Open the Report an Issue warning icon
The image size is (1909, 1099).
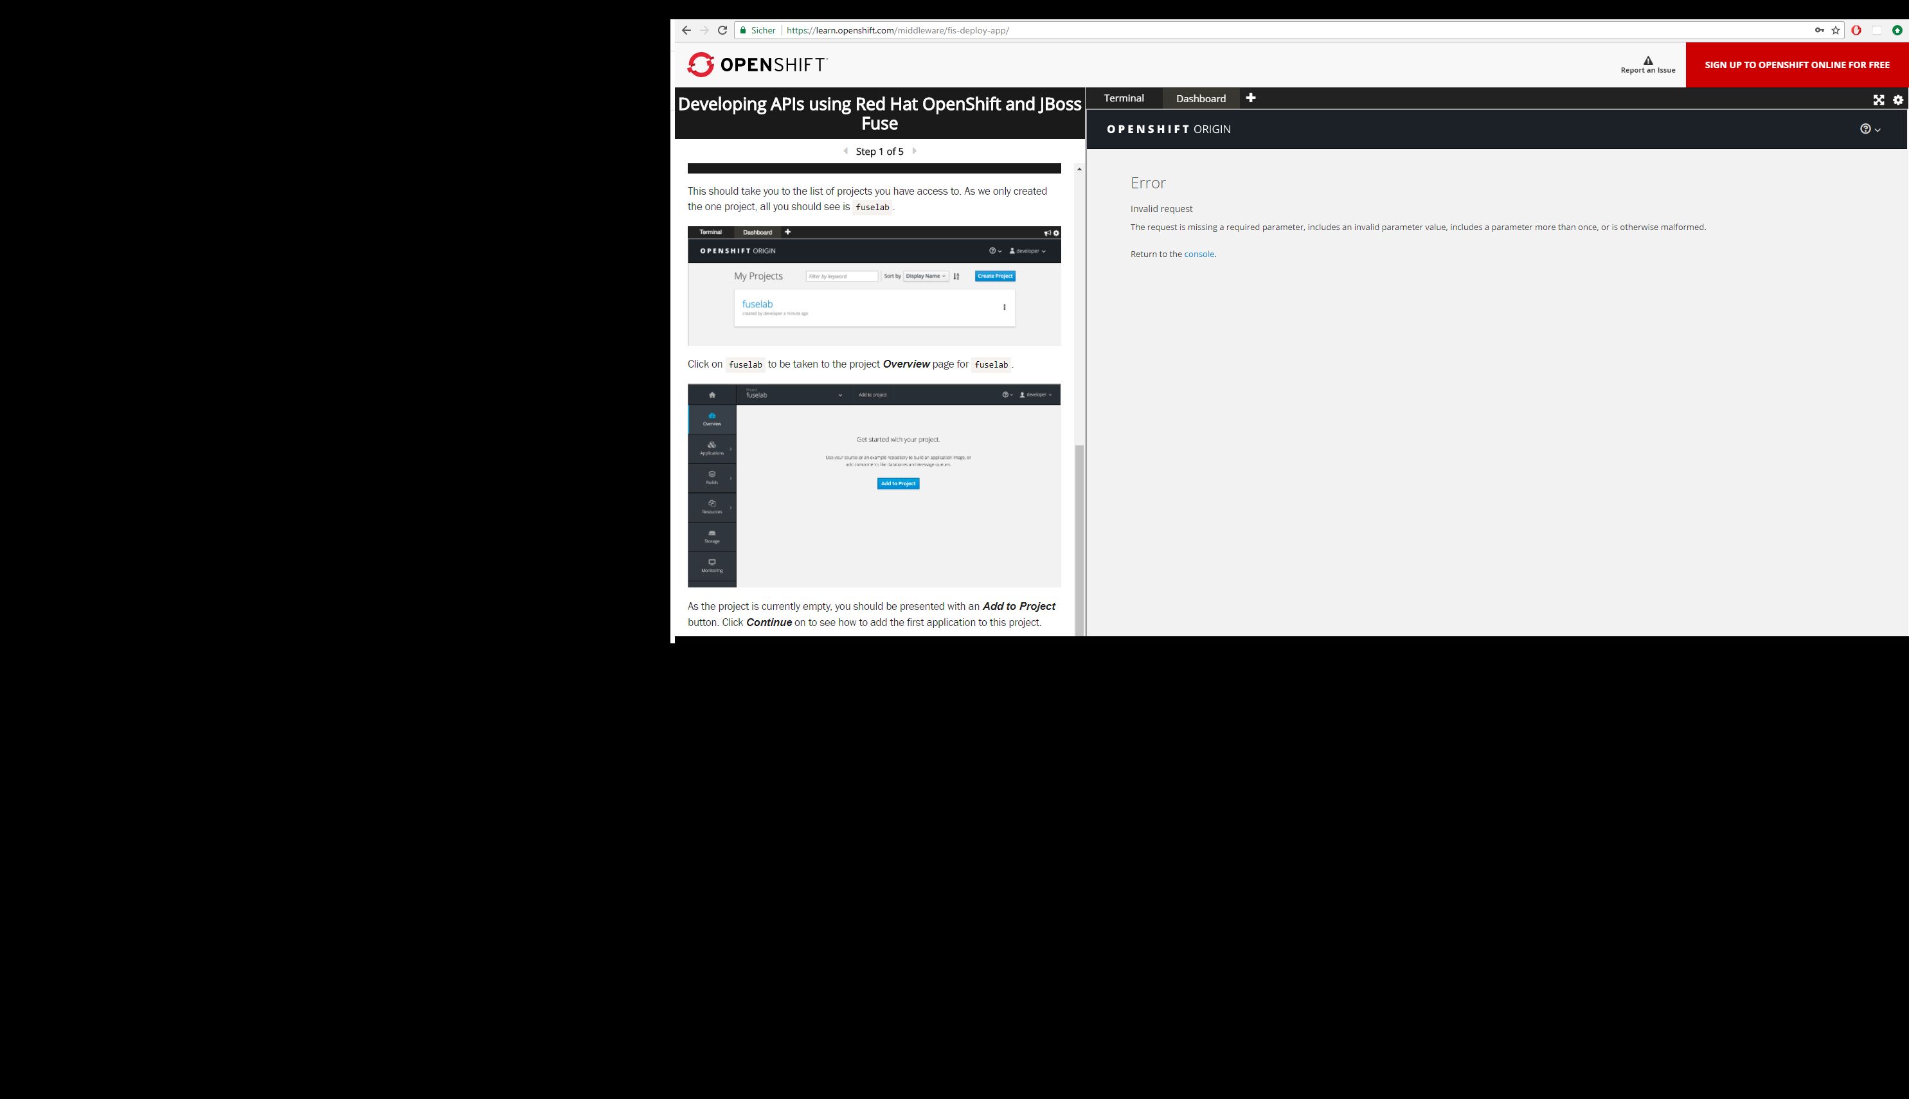click(1648, 60)
